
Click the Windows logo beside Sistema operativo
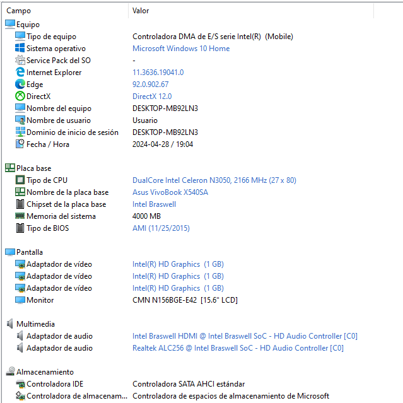point(20,48)
